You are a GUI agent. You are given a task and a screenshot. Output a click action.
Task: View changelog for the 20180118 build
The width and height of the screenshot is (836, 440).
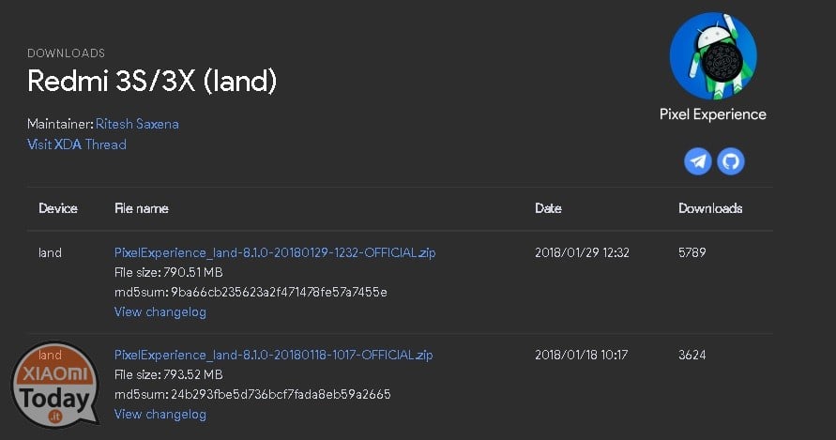(160, 415)
